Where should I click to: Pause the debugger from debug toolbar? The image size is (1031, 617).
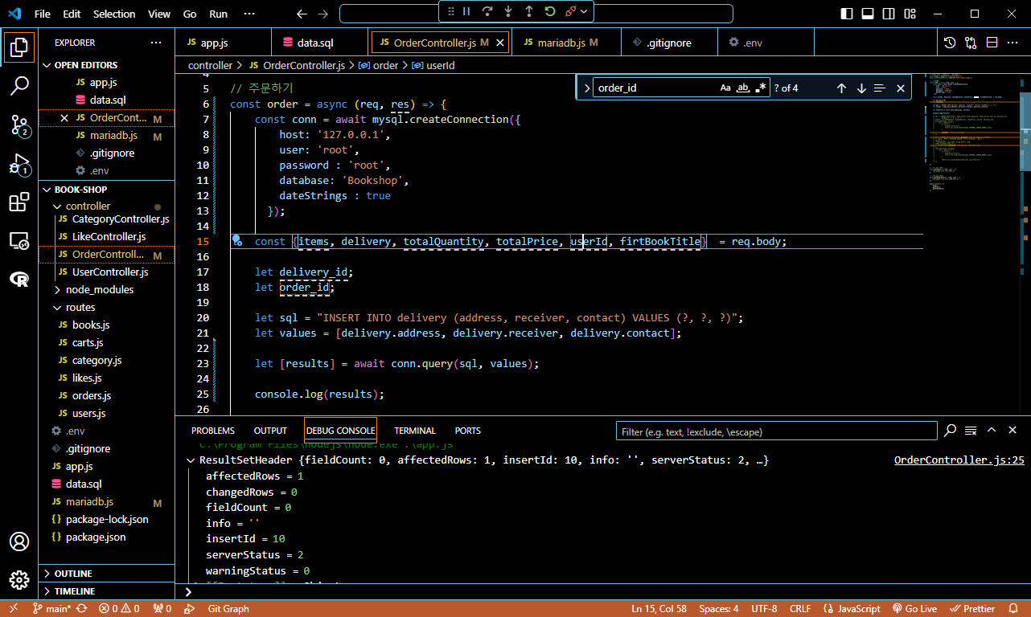466,11
